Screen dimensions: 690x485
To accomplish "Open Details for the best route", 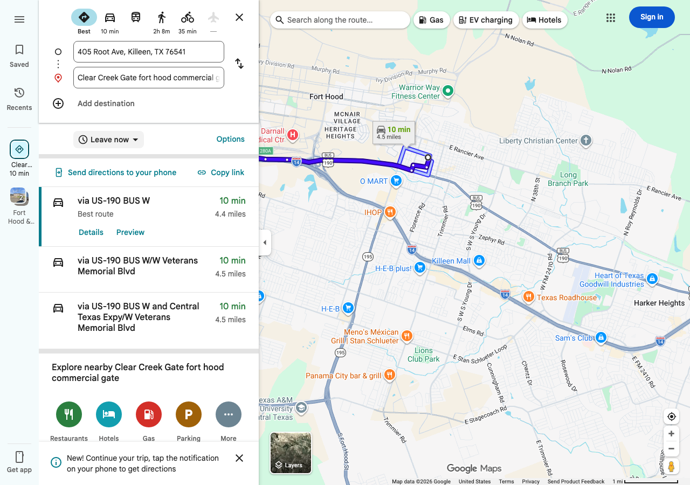I will point(91,232).
